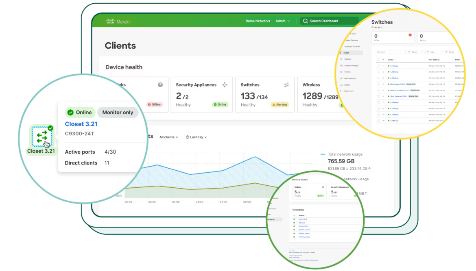This screenshot has width=476, height=271.
Task: Click the Direct clients 11 value
Action: click(107, 163)
